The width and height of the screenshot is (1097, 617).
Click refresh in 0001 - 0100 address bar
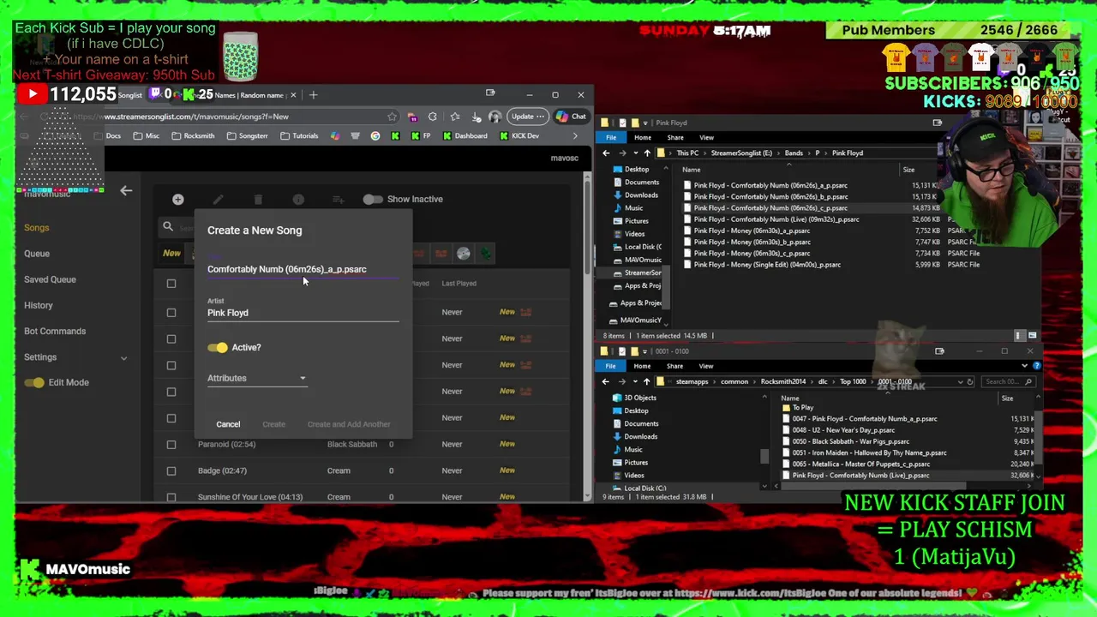[x=969, y=381]
